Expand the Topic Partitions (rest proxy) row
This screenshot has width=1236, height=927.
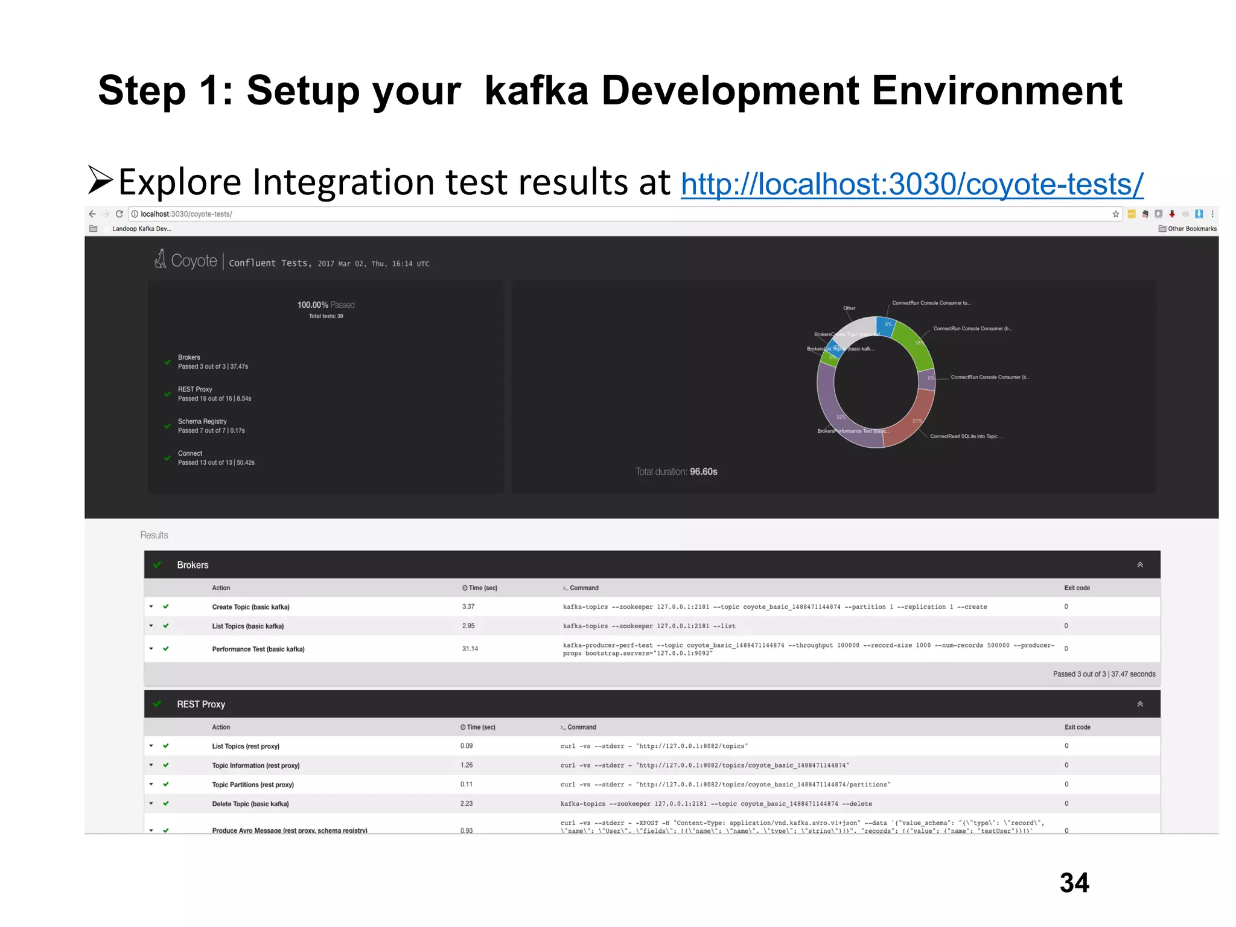[x=151, y=785]
